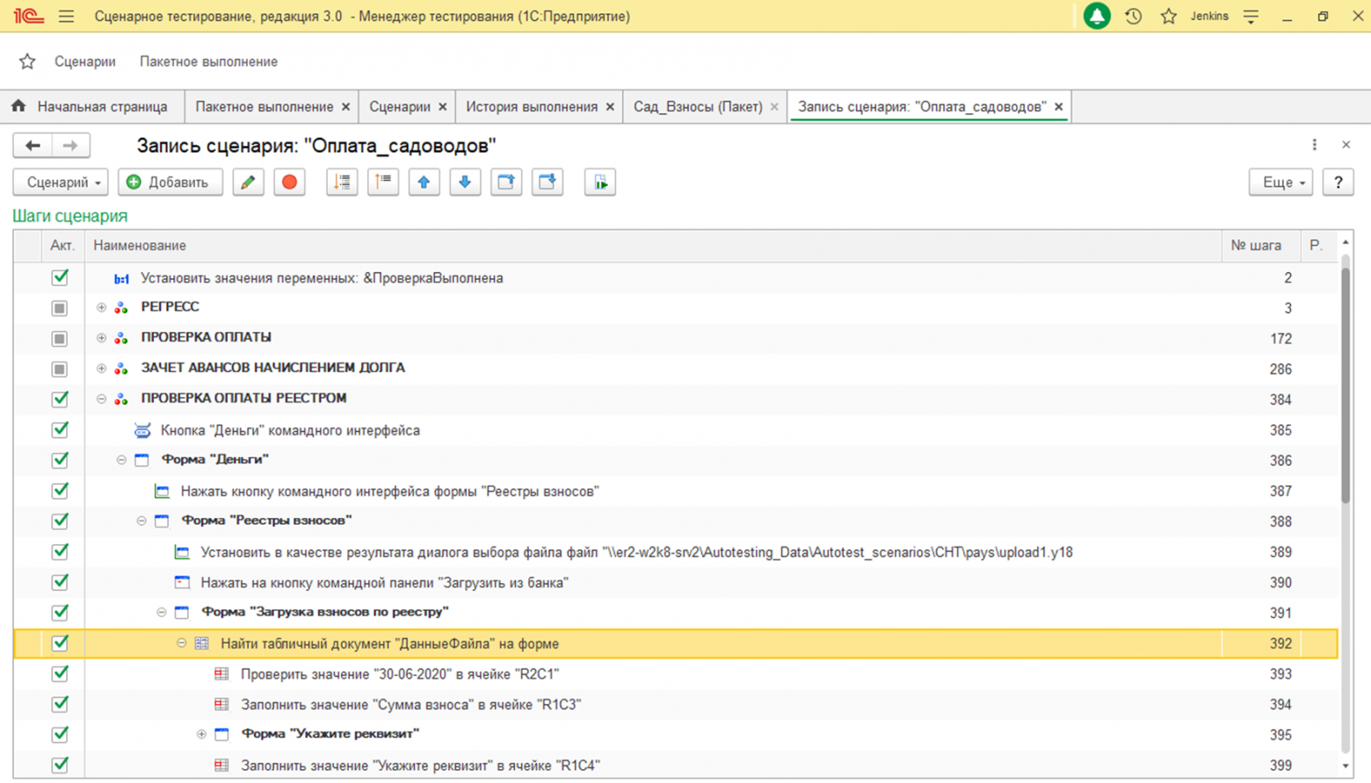Open favorites star in the title bar
This screenshot has width=1371, height=783.
[1169, 16]
